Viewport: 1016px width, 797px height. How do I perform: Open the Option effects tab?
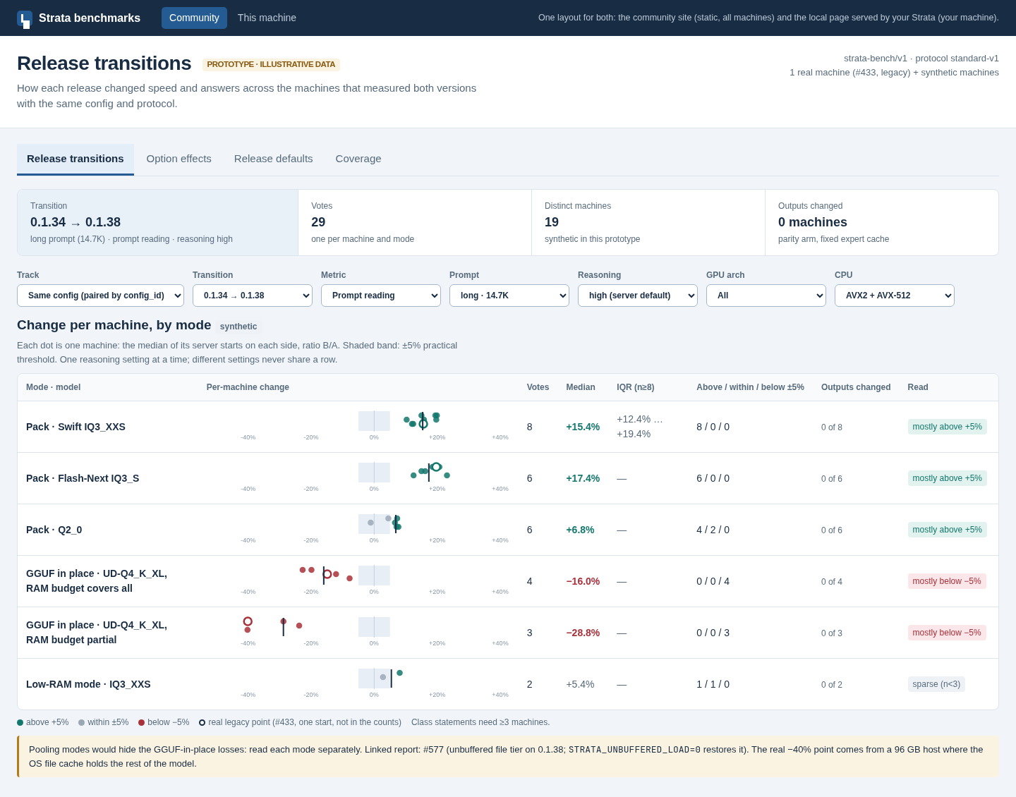click(x=179, y=159)
